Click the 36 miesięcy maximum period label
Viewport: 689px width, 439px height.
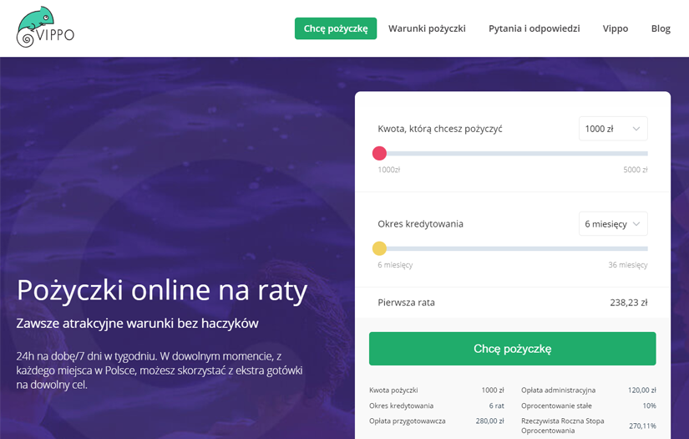[627, 265]
